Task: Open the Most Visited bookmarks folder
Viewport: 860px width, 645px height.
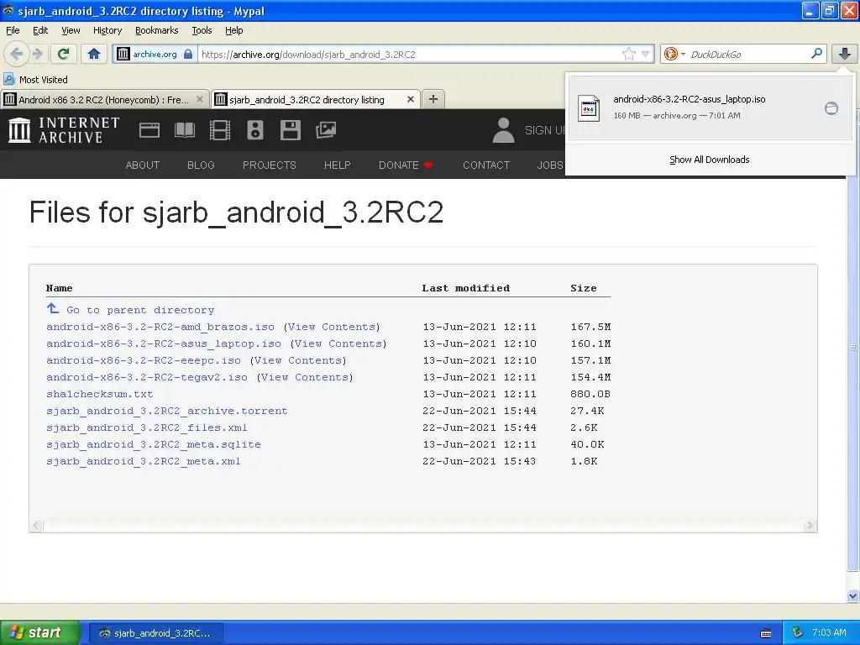Action: pyautogui.click(x=35, y=80)
